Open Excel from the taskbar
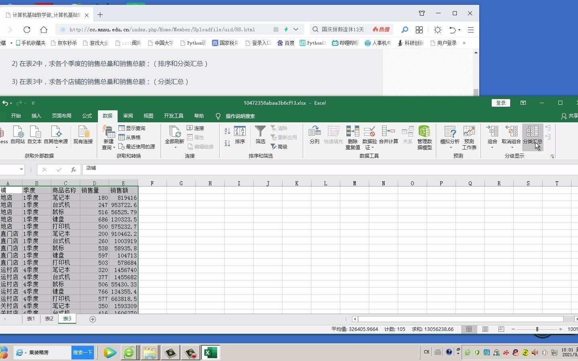This screenshot has height=361, width=578. pyautogui.click(x=210, y=353)
